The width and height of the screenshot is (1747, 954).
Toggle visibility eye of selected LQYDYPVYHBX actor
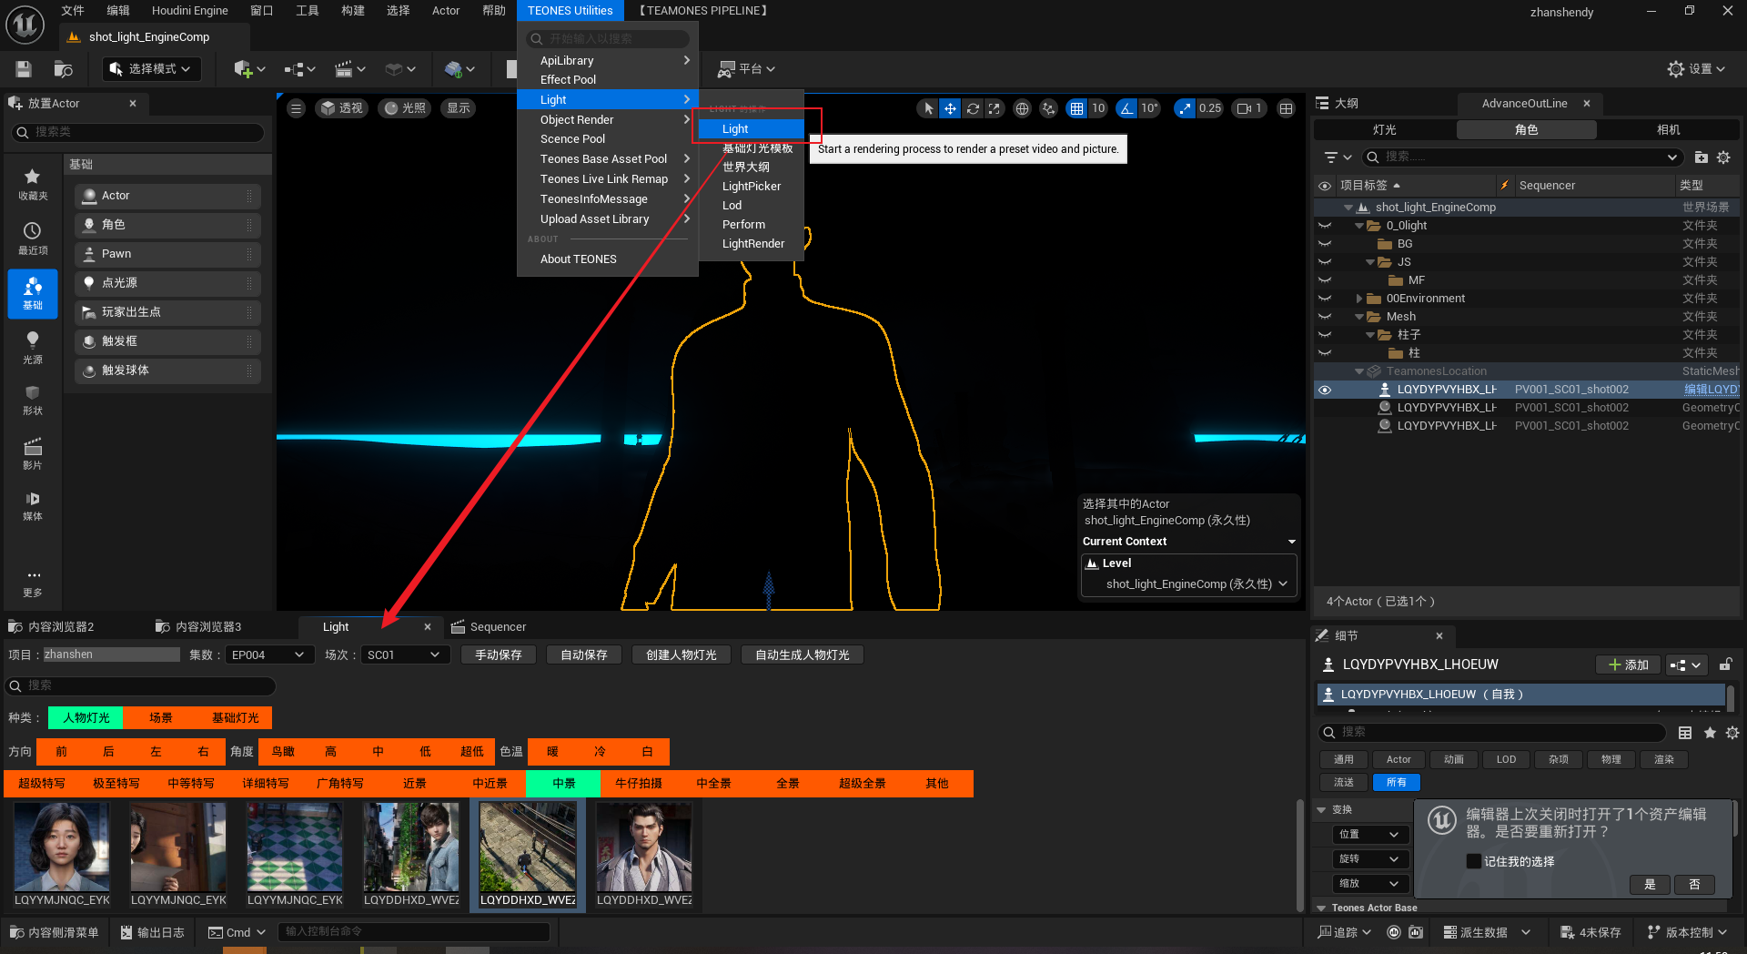(1325, 390)
